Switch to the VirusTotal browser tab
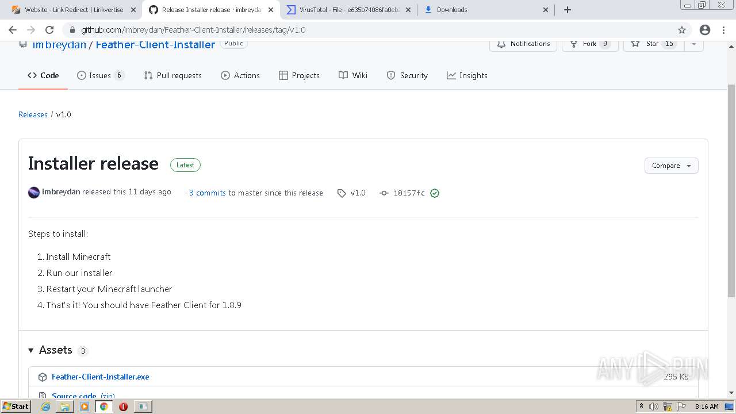 349,10
